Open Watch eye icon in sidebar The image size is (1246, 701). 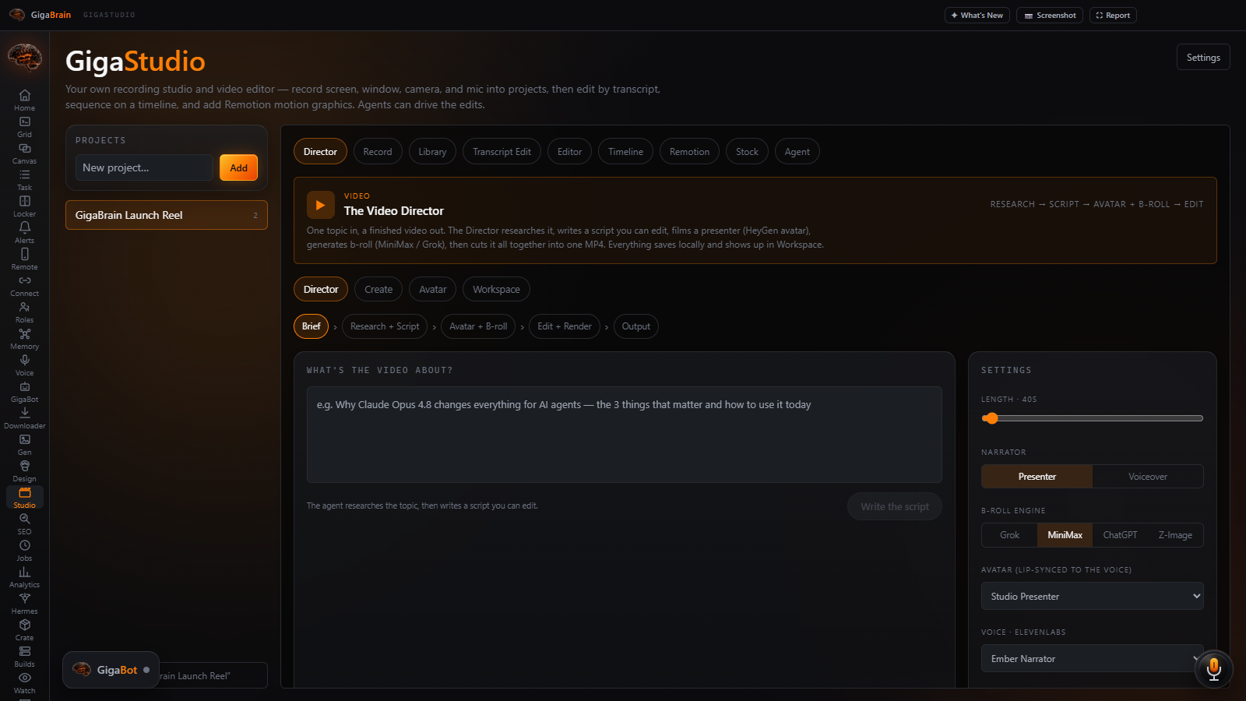point(24,682)
